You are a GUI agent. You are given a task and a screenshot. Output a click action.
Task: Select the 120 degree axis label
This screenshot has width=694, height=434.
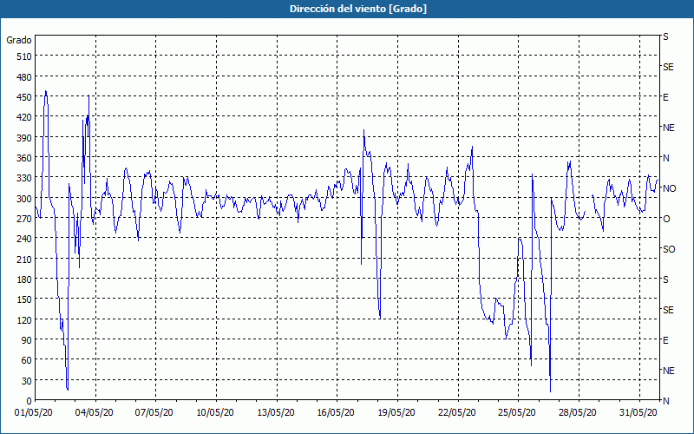pos(24,319)
